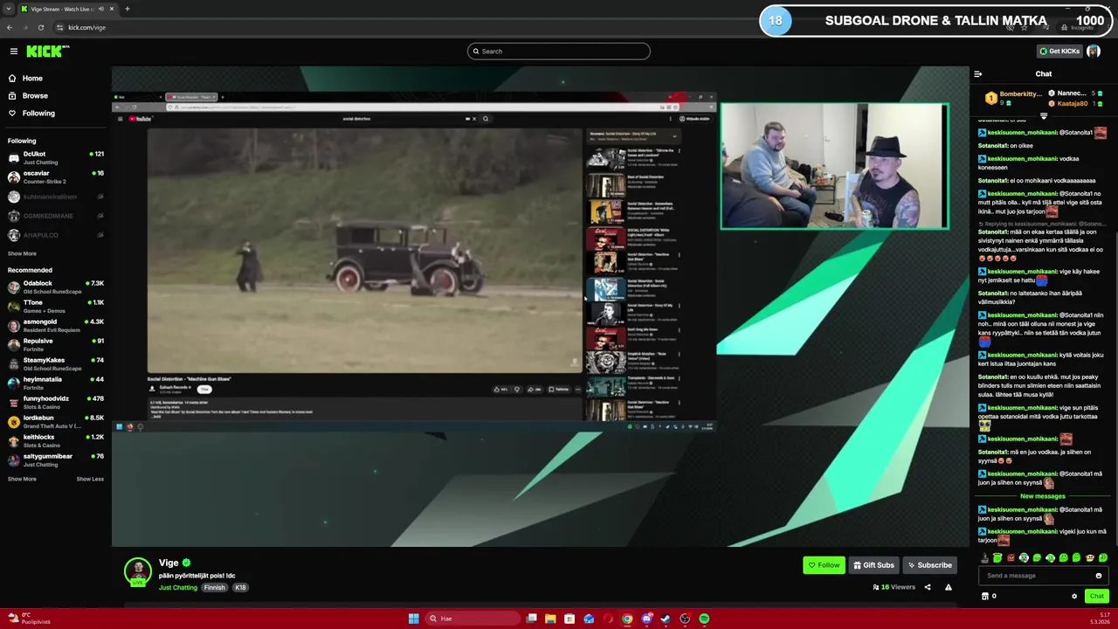
Task: Open Following in the sidebar
Action: (x=38, y=114)
